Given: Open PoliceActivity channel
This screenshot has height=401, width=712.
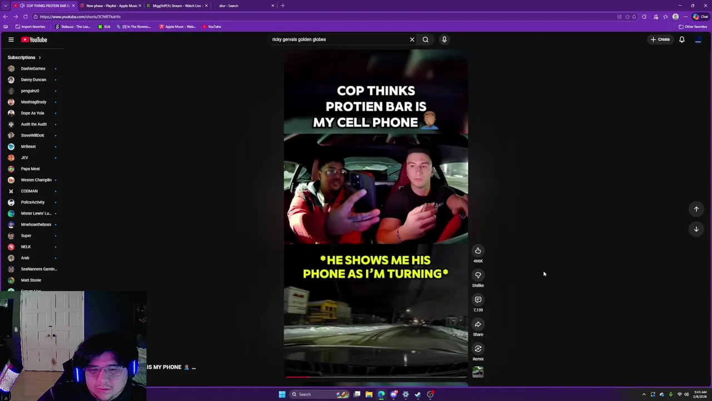Looking at the screenshot, I should (x=33, y=202).
